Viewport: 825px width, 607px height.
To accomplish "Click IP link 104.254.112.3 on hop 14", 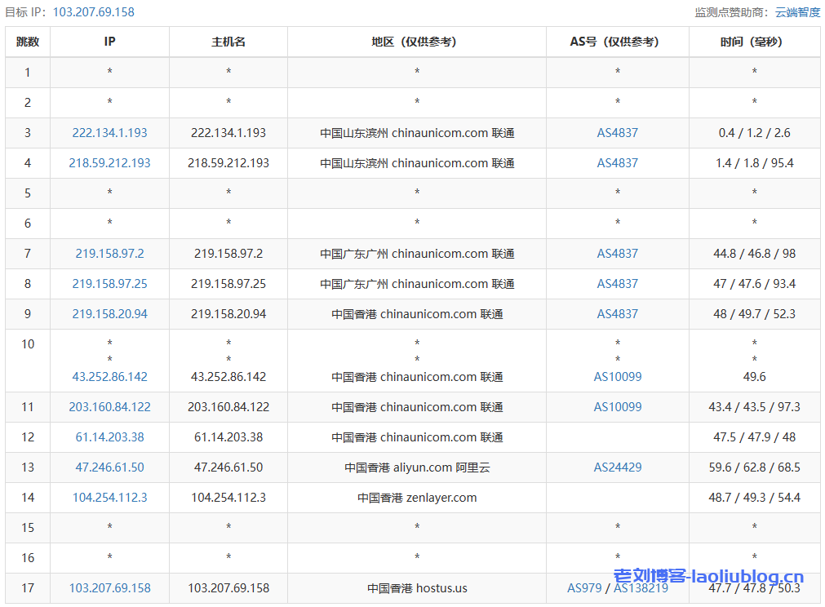I will pos(109,498).
